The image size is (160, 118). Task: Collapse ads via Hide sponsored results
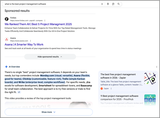[50, 57]
